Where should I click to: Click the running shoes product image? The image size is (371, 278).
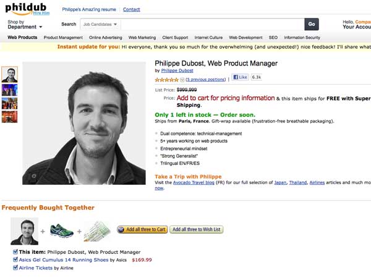62,230
